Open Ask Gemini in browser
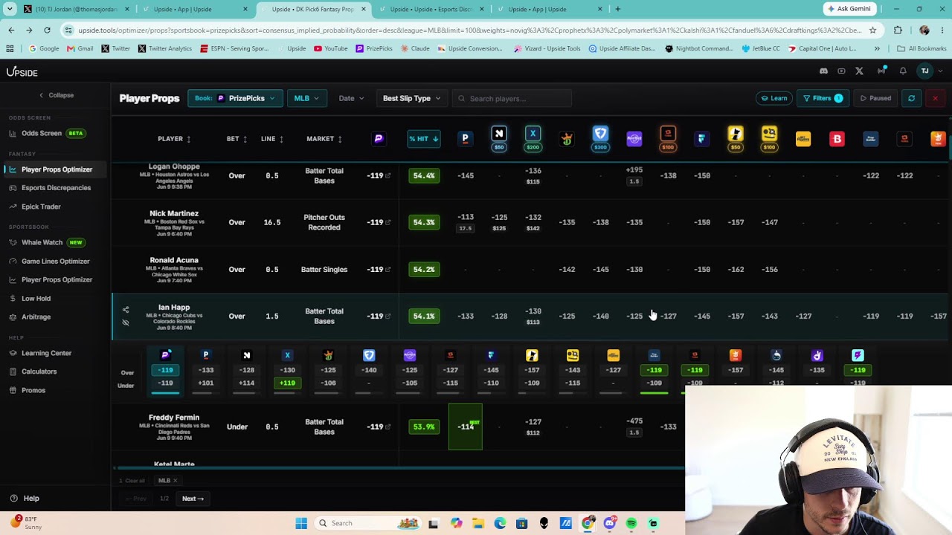Viewport: 952px width, 535px height. pyautogui.click(x=850, y=9)
